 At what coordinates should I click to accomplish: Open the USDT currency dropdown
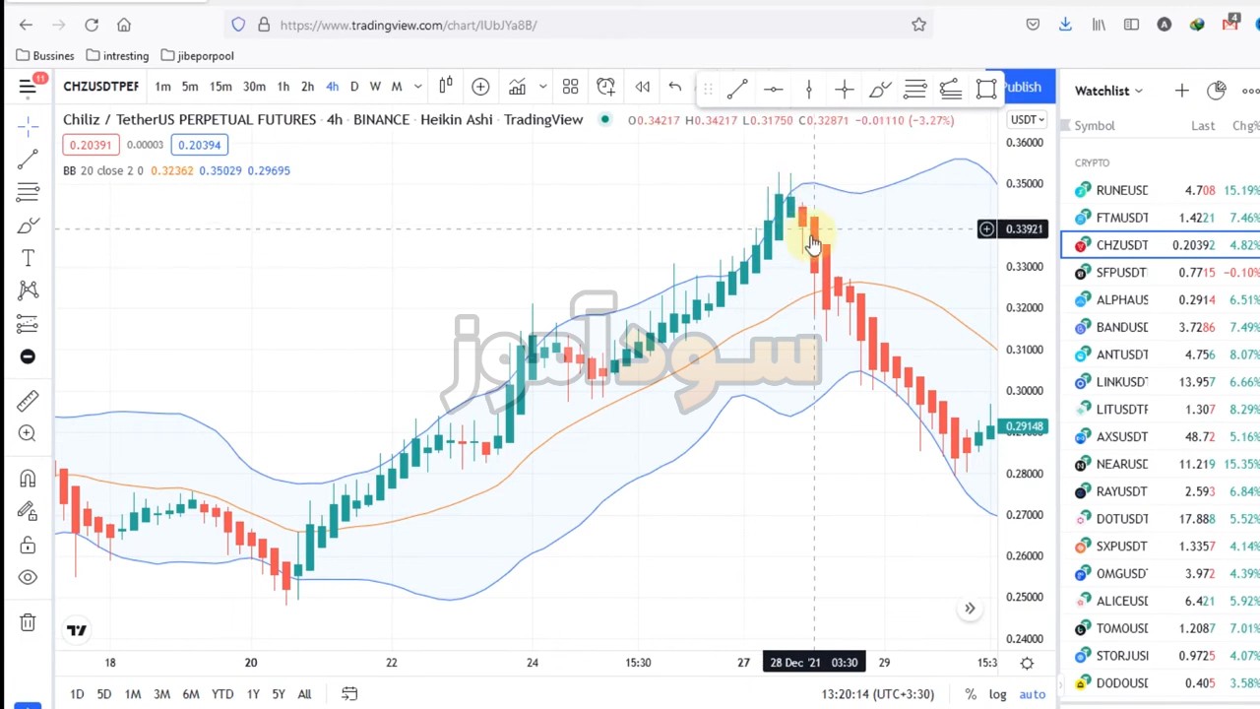click(1027, 120)
